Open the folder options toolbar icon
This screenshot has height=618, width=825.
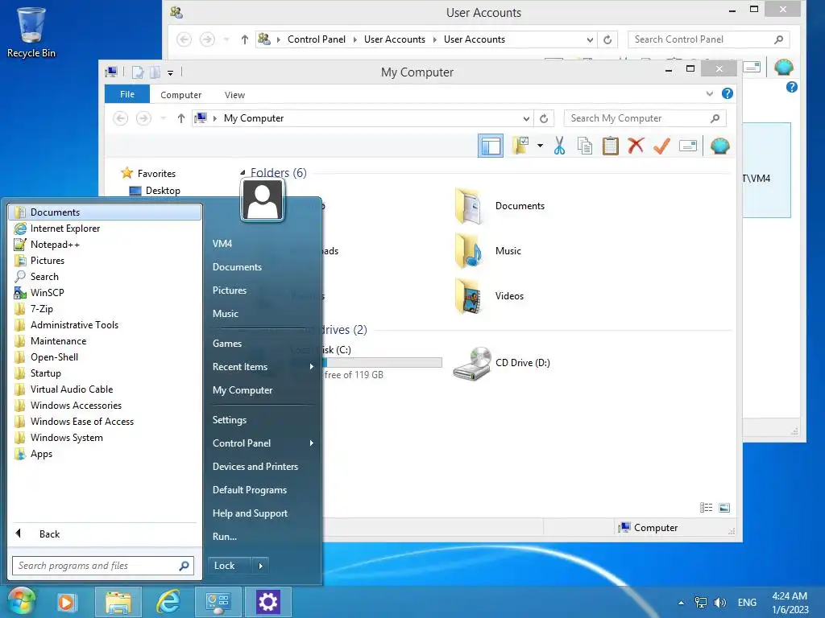point(521,146)
